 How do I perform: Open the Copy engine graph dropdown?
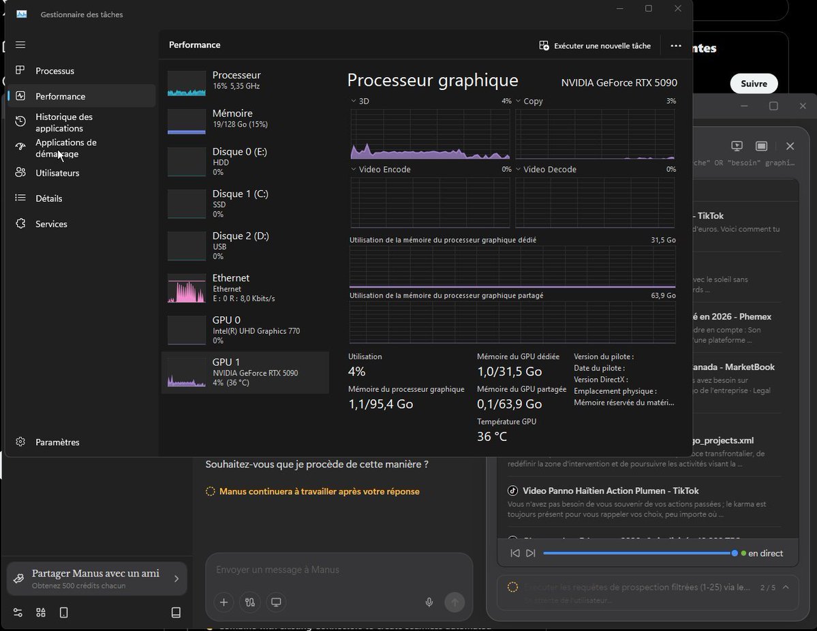coord(519,101)
